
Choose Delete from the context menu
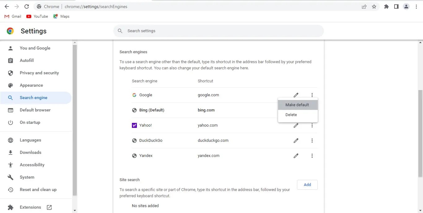click(x=291, y=115)
